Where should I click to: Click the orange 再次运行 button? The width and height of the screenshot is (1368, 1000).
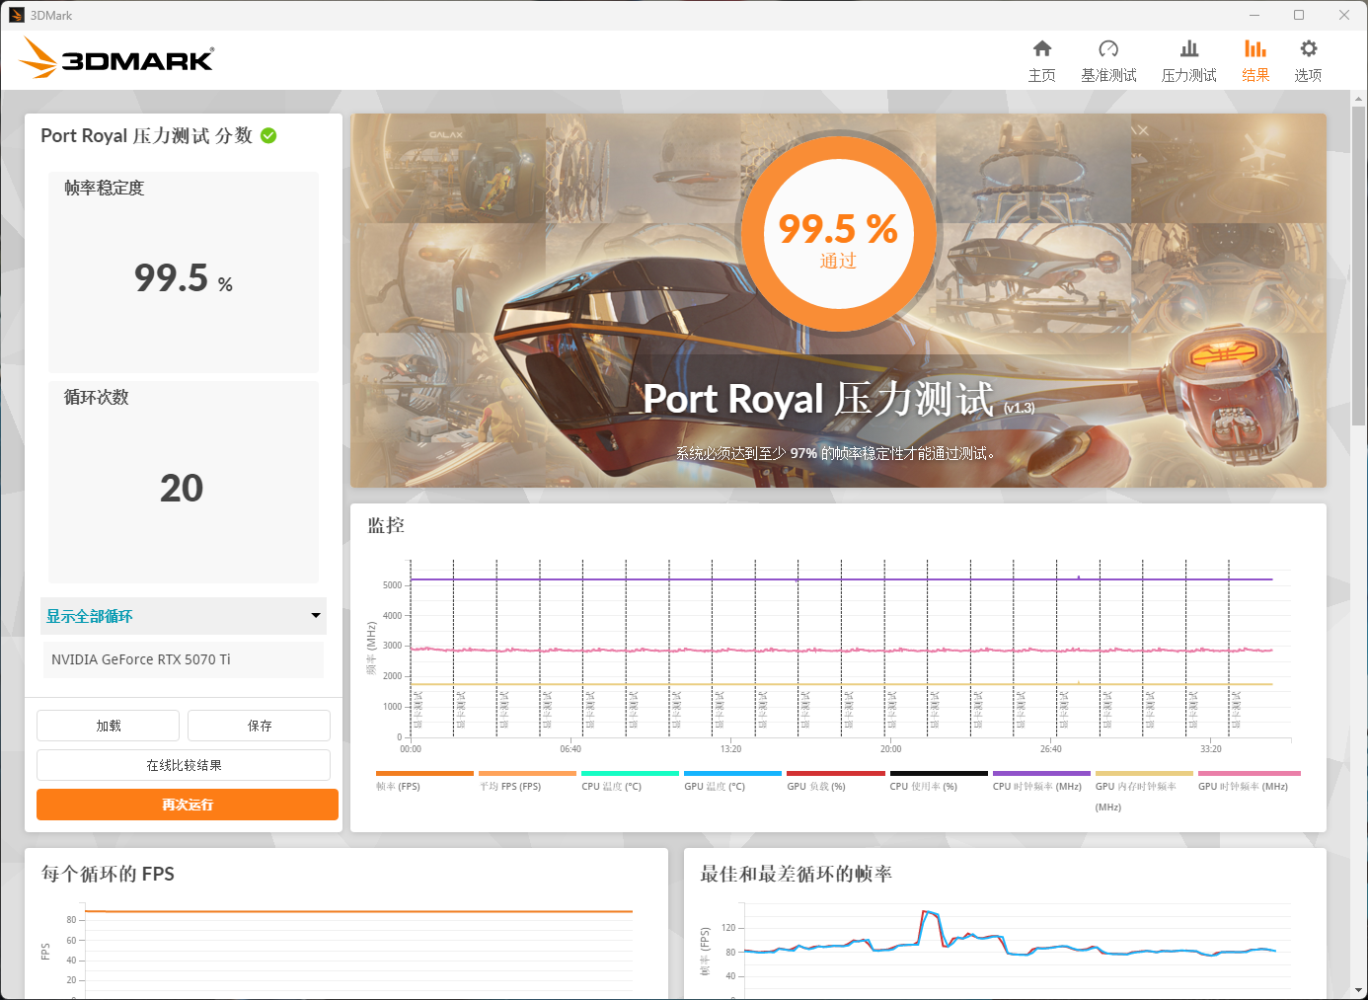(x=188, y=805)
